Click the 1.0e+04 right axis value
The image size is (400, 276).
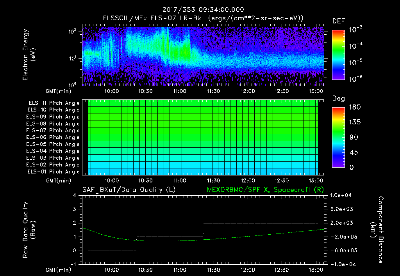click(x=341, y=195)
